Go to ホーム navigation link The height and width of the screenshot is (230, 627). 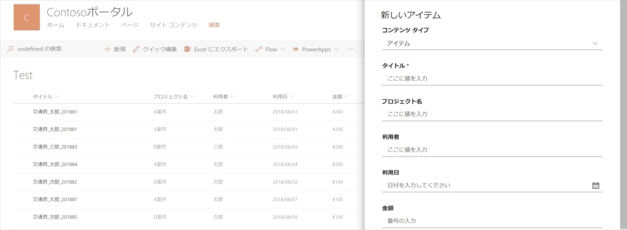coord(55,24)
